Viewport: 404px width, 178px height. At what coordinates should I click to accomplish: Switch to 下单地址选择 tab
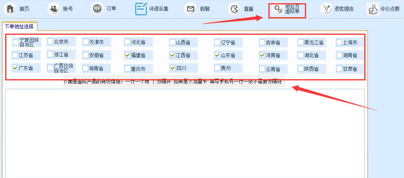[x=19, y=26]
